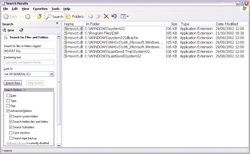Click the C:\WINDOWS\system32\dllcache folder path
This screenshot has width=250, height=154.
(111, 38)
